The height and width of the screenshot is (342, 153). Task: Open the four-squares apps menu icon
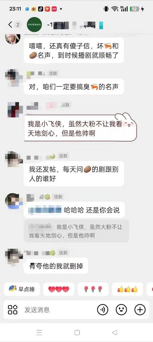pos(13,310)
